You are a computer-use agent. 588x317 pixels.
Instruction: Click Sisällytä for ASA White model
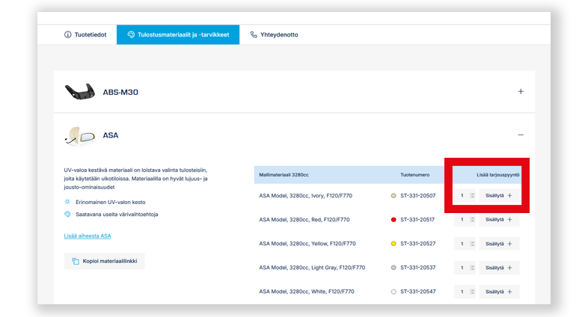pos(499,292)
